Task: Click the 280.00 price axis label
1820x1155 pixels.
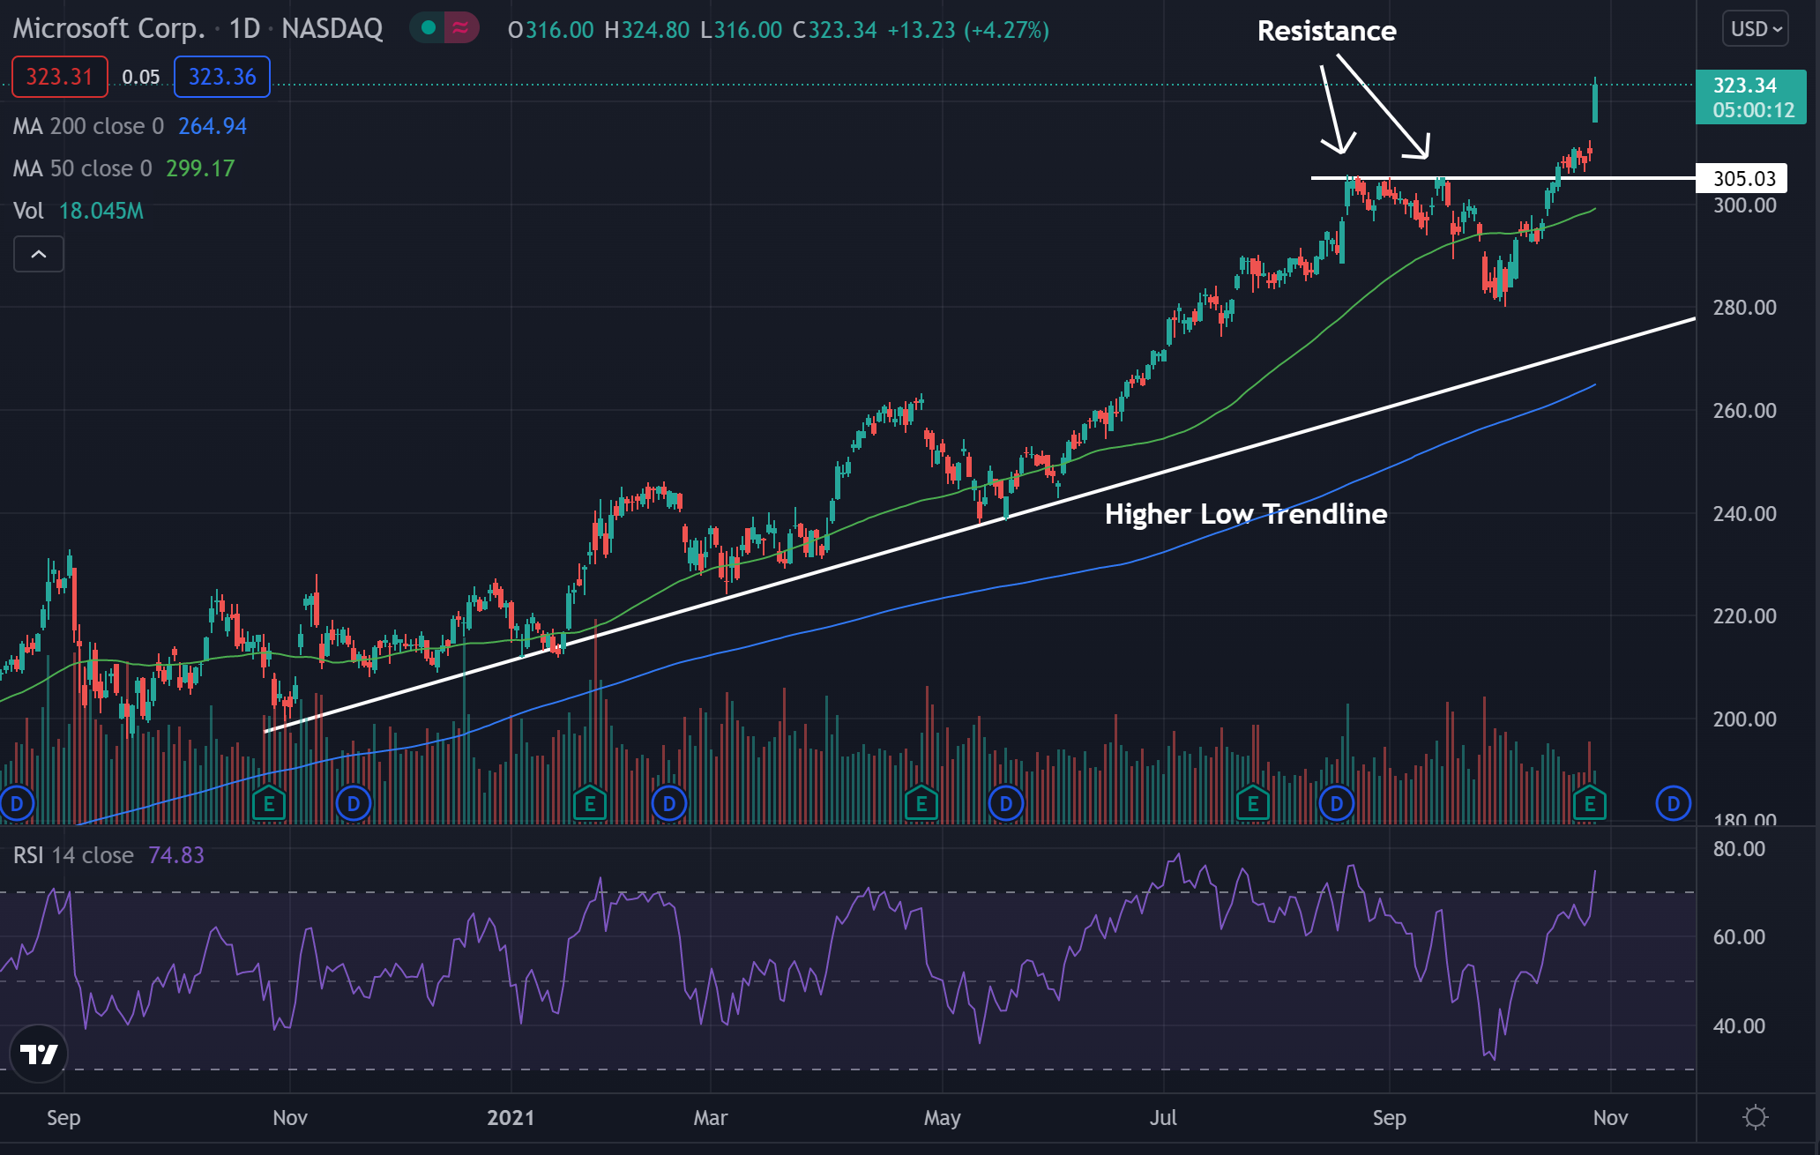Action: 1744,308
